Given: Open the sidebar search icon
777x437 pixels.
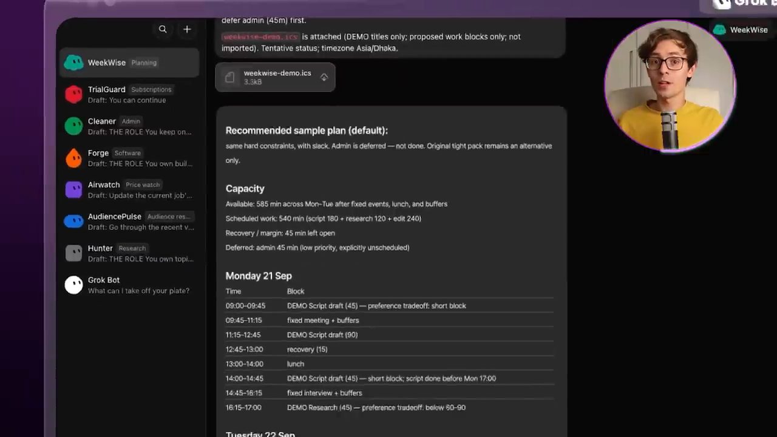Looking at the screenshot, I should pos(163,29).
